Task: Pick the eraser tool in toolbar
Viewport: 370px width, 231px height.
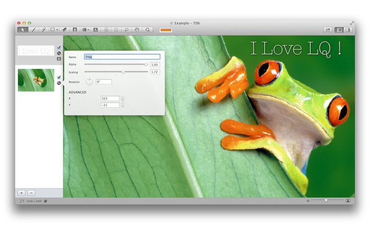Action: pyautogui.click(x=64, y=30)
